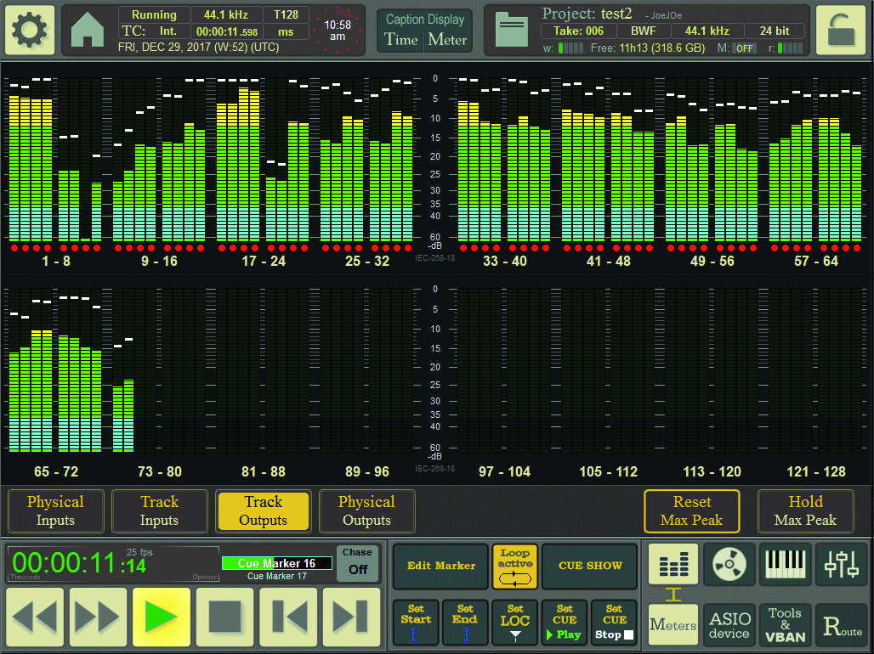Click the fast forward transport button
The image size is (874, 654).
coord(98,617)
